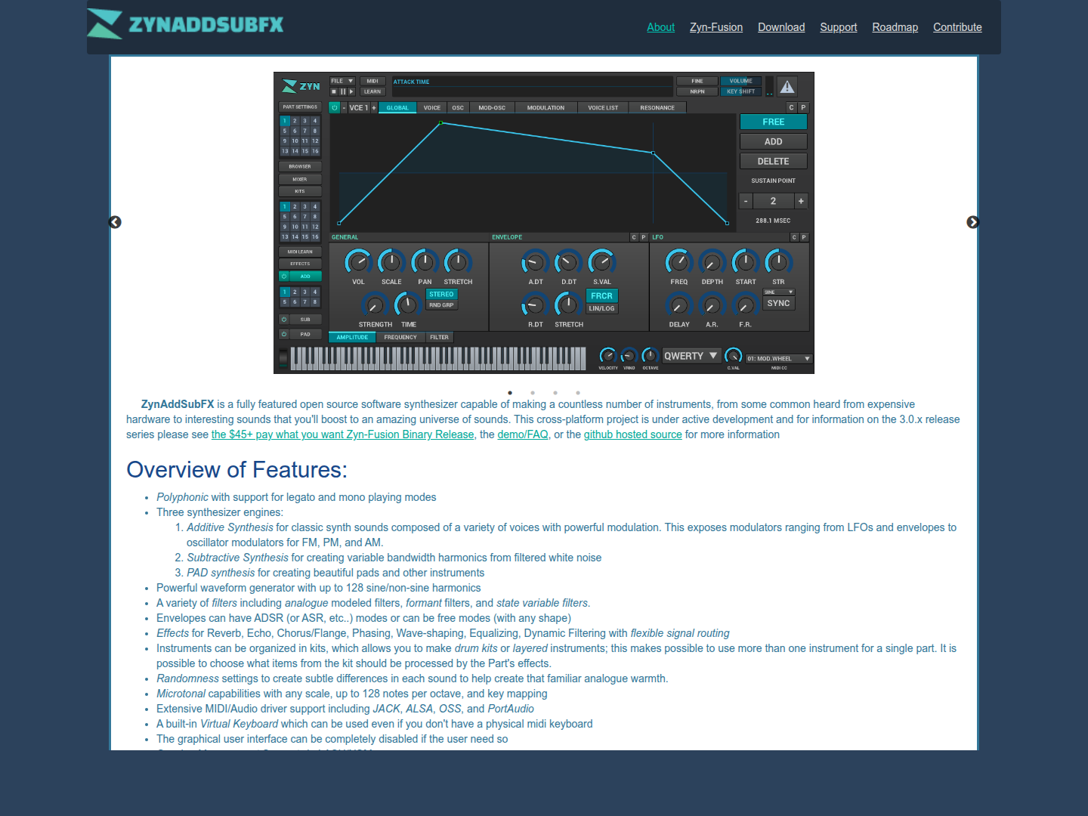
Task: Open the SINE LFO shape dropdown
Action: click(x=779, y=292)
